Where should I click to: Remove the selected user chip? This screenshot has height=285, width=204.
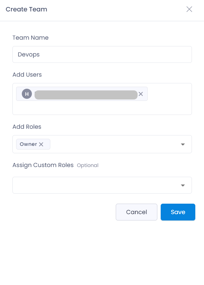[x=141, y=94]
